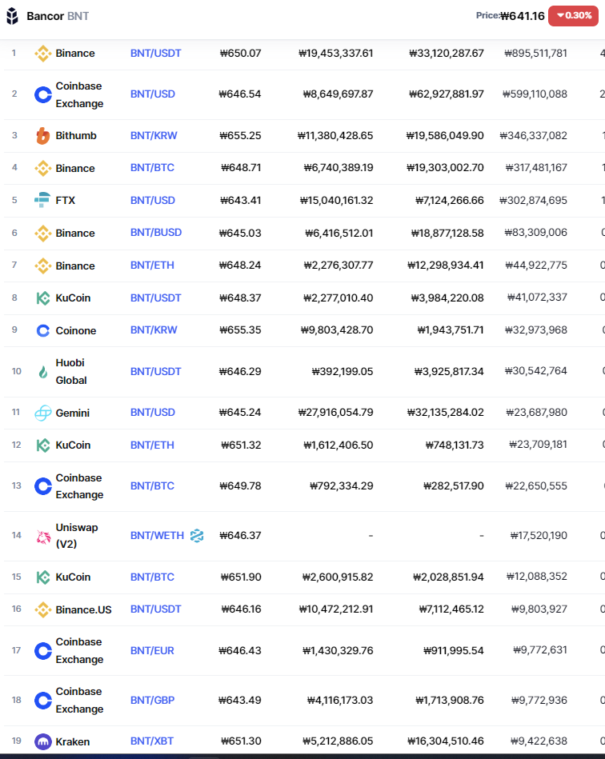Open the FTX exchange name
605x759 pixels.
(x=66, y=200)
